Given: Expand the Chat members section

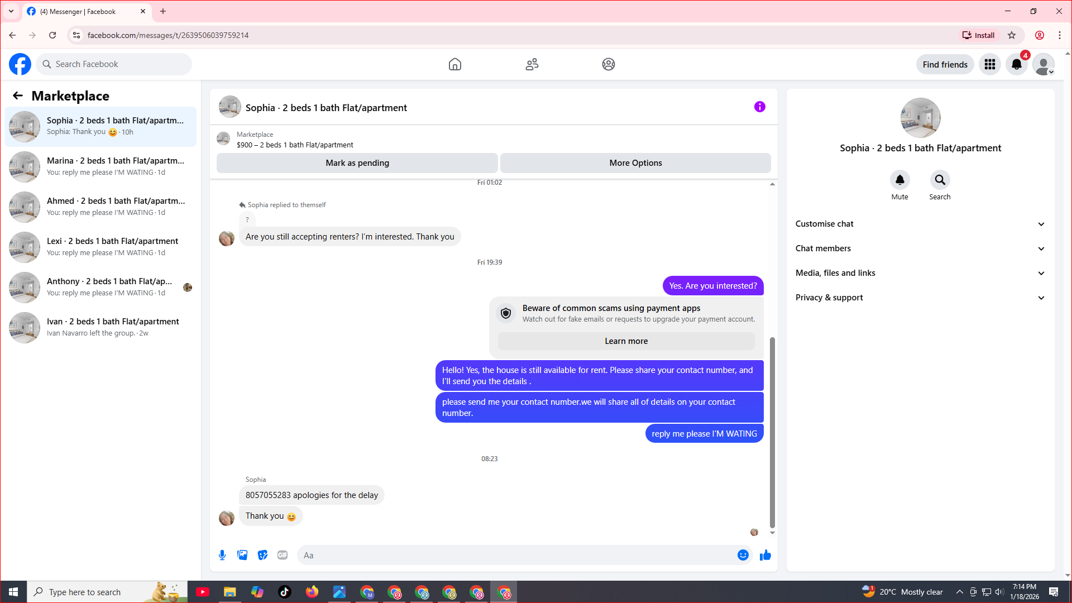Looking at the screenshot, I should [920, 248].
